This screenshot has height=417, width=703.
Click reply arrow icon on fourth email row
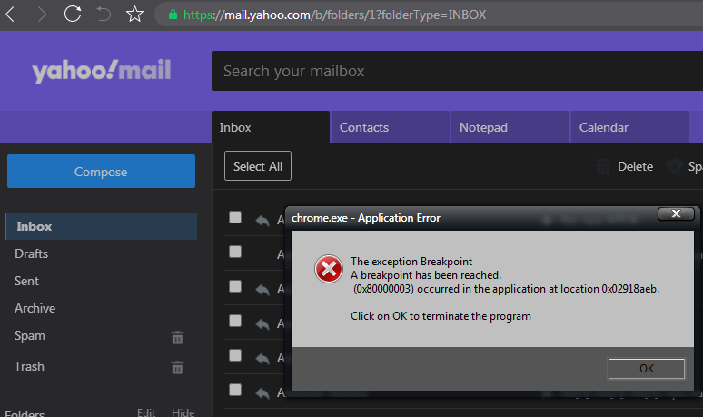click(x=262, y=323)
